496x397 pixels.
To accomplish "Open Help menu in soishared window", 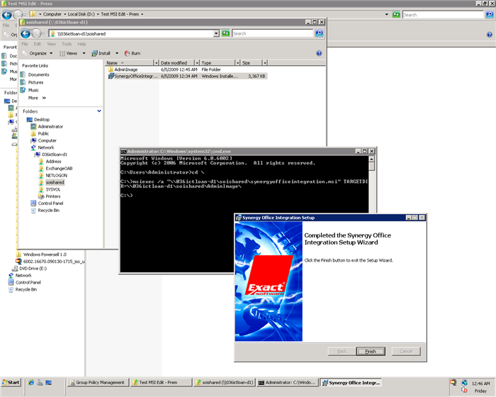I will tap(81, 44).
